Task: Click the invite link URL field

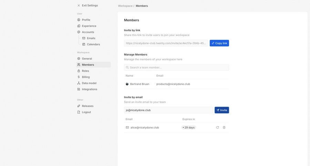Action: pyautogui.click(x=166, y=43)
